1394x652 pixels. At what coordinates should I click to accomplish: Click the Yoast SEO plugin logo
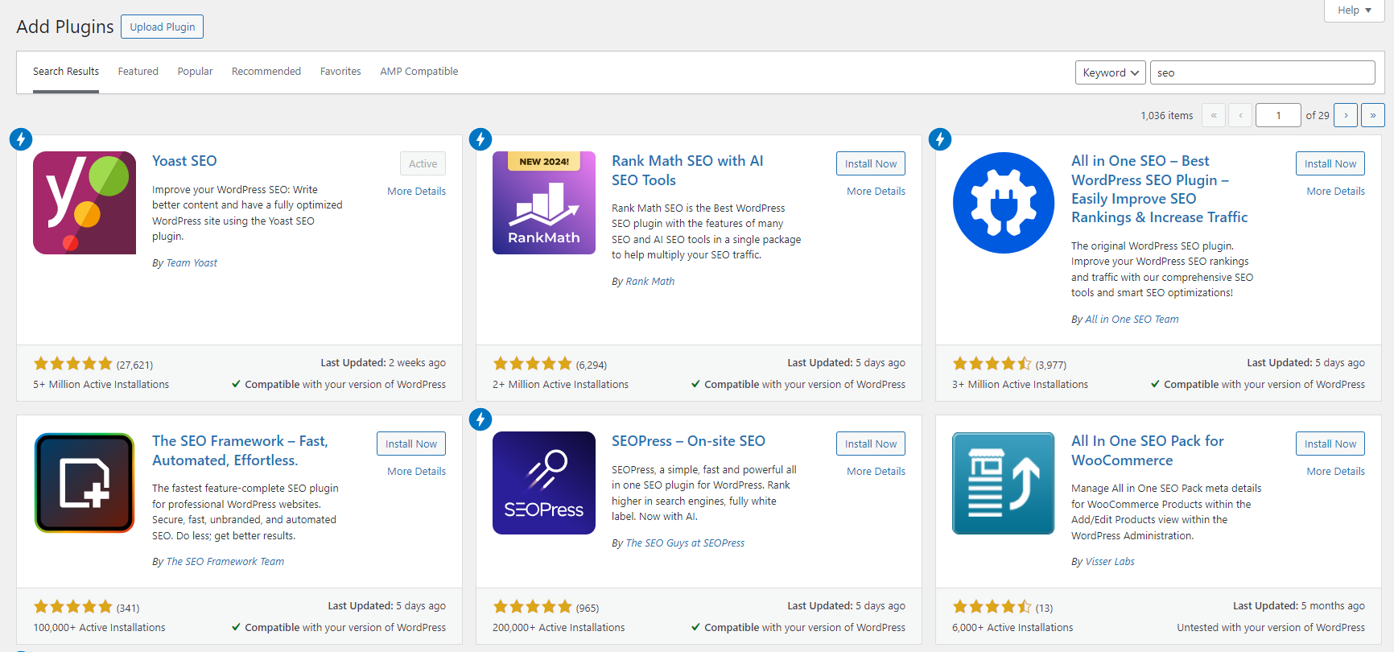coord(85,203)
